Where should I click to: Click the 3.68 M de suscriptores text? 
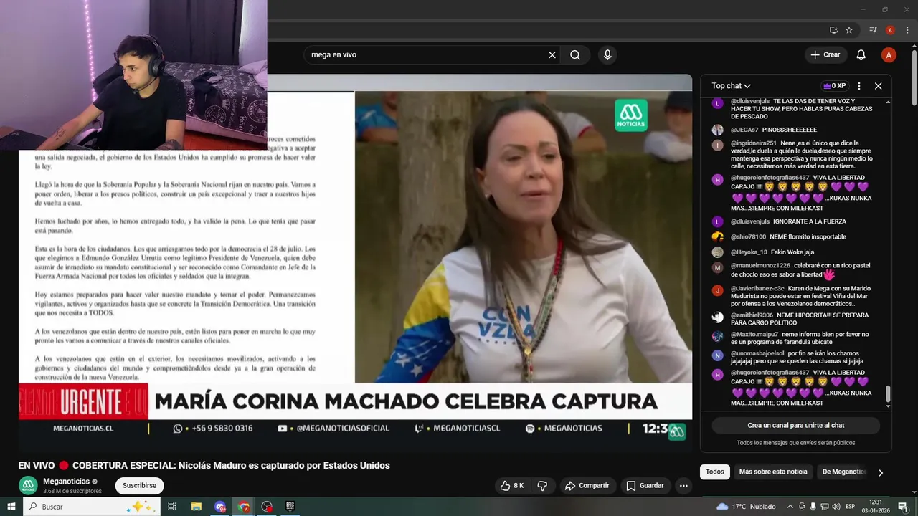72,492
